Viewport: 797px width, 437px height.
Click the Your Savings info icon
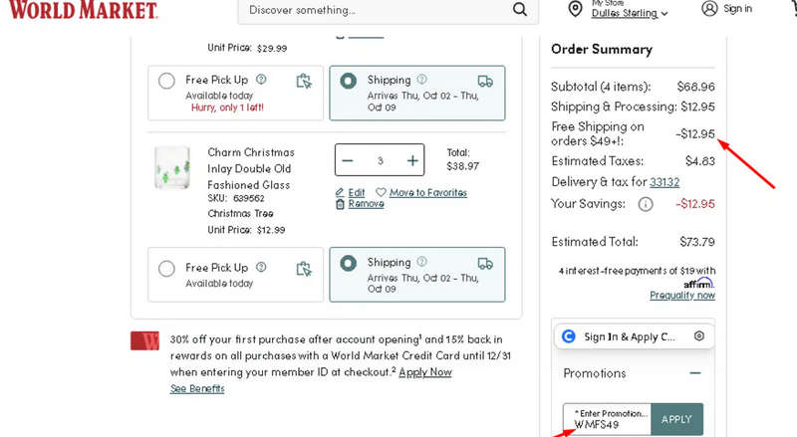646,204
